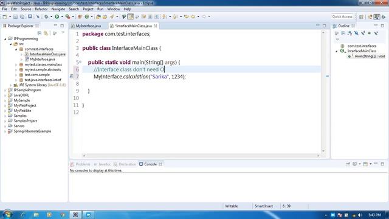Screen dimensions: 389x219
Task: Expand the SpringHibernateExample project
Action: coord(5,131)
